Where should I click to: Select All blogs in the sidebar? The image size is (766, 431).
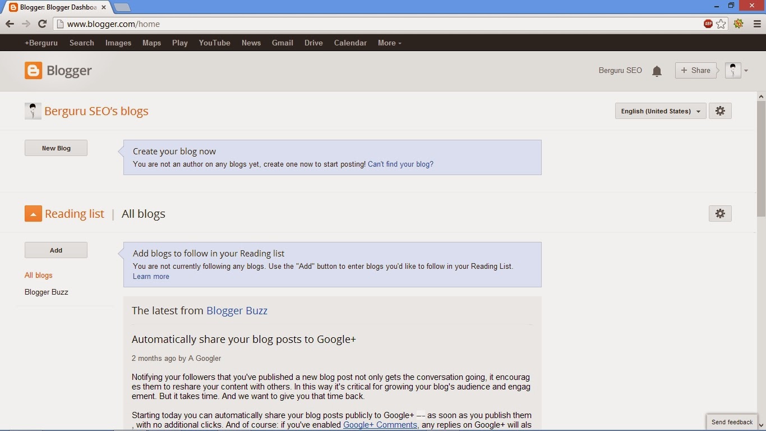pos(39,276)
